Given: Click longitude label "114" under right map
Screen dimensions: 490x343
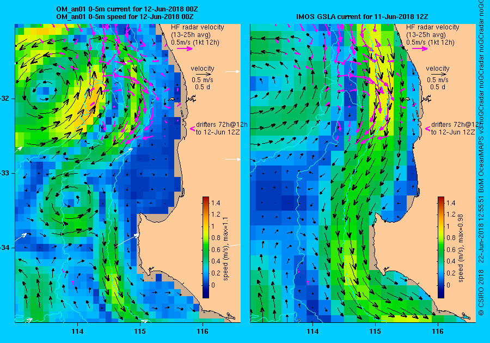Looking at the screenshot, I should tap(313, 332).
